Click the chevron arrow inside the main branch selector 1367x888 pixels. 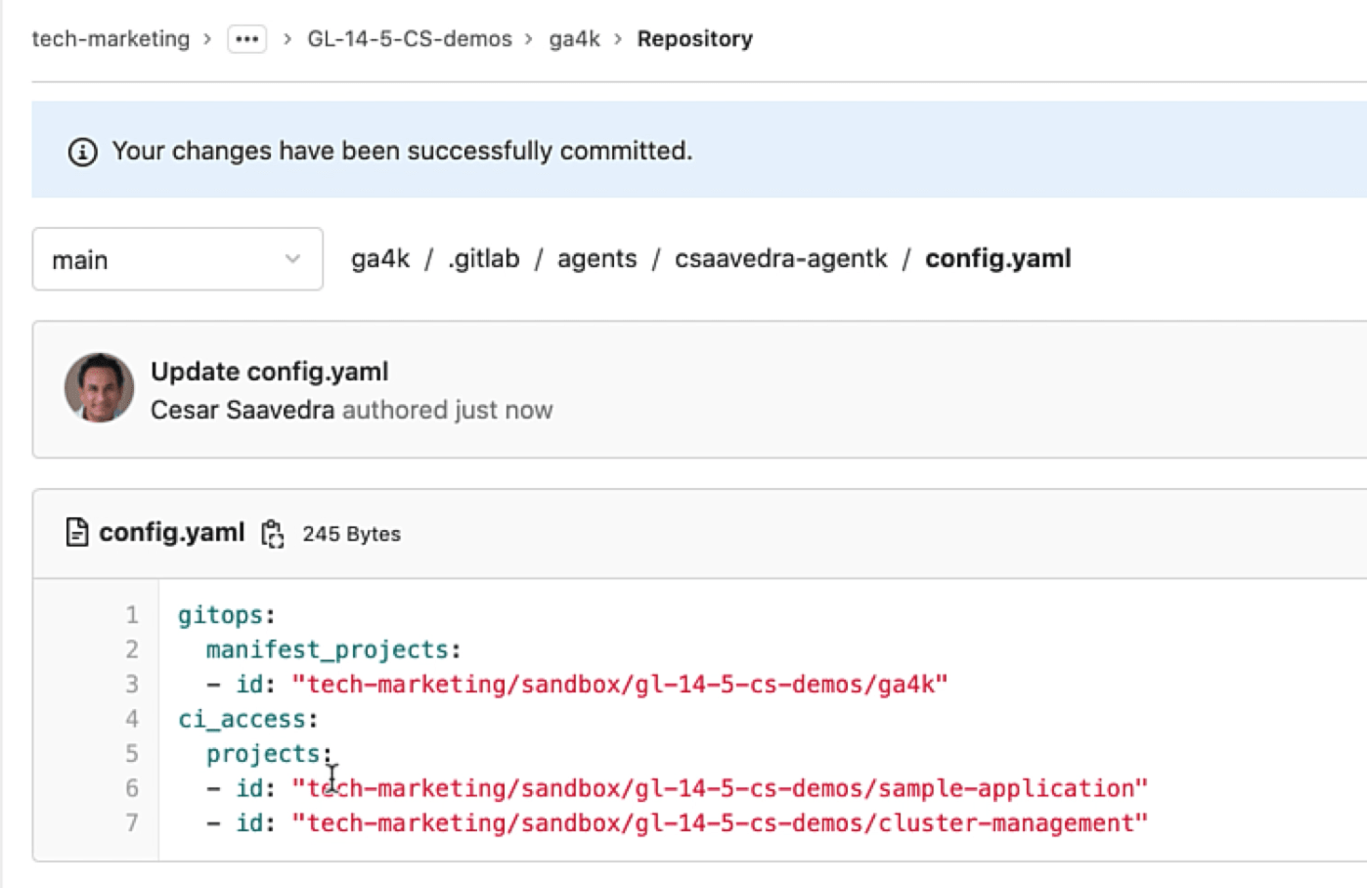(x=292, y=259)
